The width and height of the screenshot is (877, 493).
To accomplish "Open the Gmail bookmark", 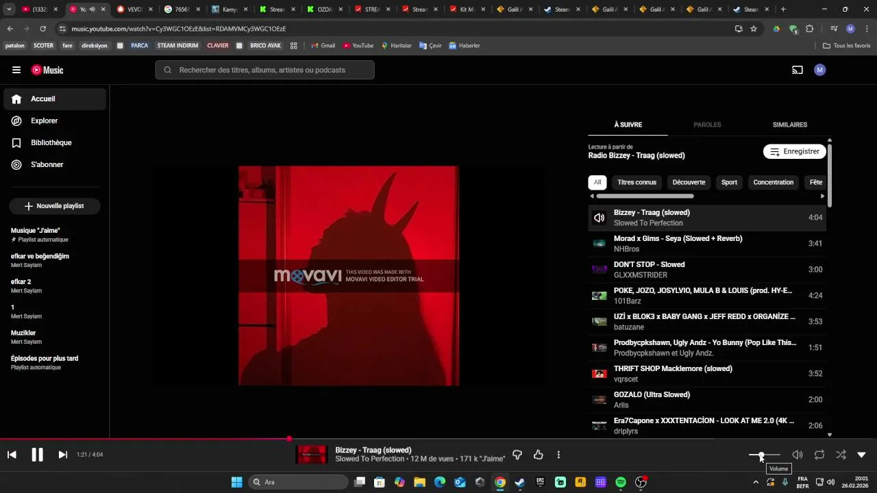I will coord(323,46).
